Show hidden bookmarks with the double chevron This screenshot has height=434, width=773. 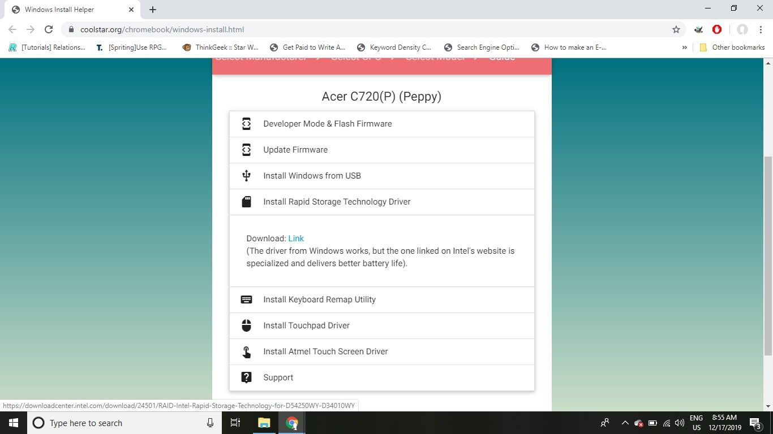click(x=685, y=47)
